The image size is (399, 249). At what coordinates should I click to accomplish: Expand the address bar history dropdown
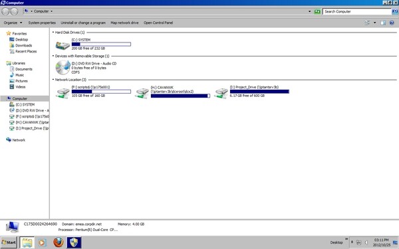click(309, 11)
